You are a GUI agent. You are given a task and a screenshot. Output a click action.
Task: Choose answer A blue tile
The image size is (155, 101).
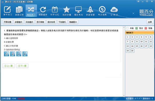[6, 54]
